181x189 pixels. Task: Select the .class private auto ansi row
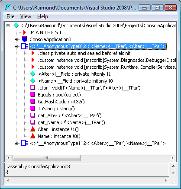[84, 53]
